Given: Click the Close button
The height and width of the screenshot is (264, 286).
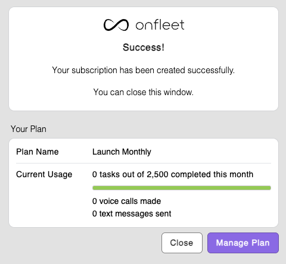Looking at the screenshot, I should coord(182,243).
